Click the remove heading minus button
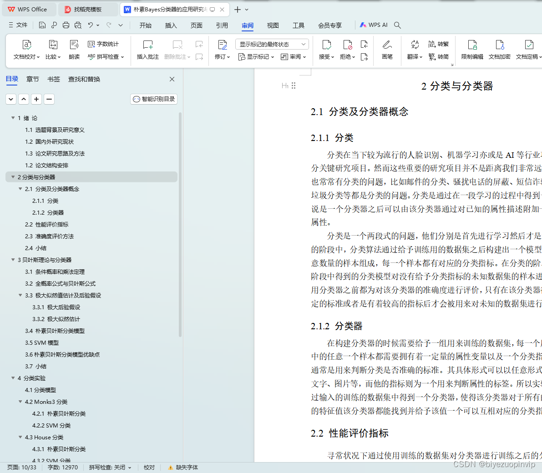The image size is (542, 473). 49,99
